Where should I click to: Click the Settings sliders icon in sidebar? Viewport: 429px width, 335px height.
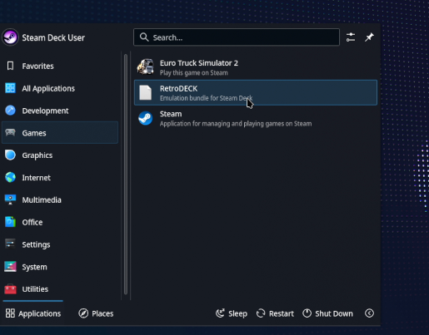point(10,244)
